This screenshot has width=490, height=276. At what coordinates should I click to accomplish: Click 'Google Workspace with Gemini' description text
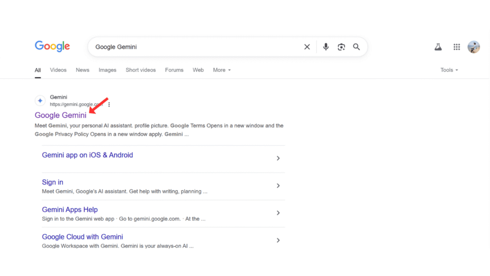[118, 246]
